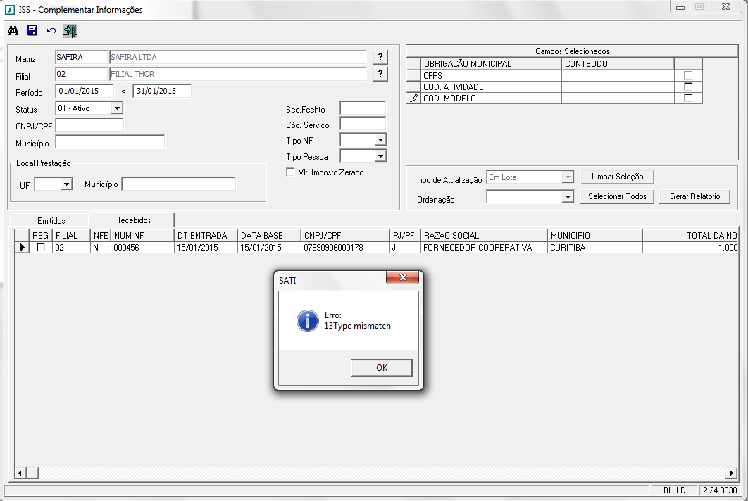Screen dimensions: 748x501
Task: Enable Vlr. Imposto Zerado checkbox
Action: tap(290, 172)
